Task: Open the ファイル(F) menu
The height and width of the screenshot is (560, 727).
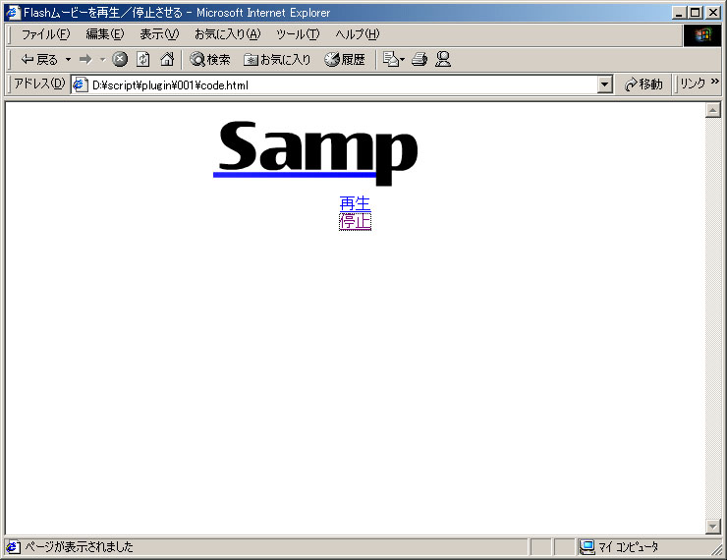Action: (x=45, y=34)
